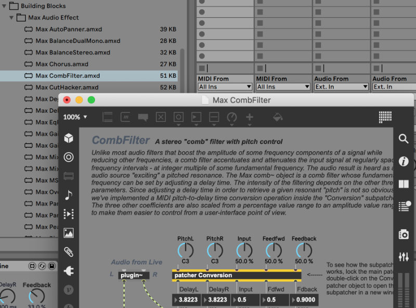
Task: Open the Snippets paperclip icon
Action: tap(69, 252)
